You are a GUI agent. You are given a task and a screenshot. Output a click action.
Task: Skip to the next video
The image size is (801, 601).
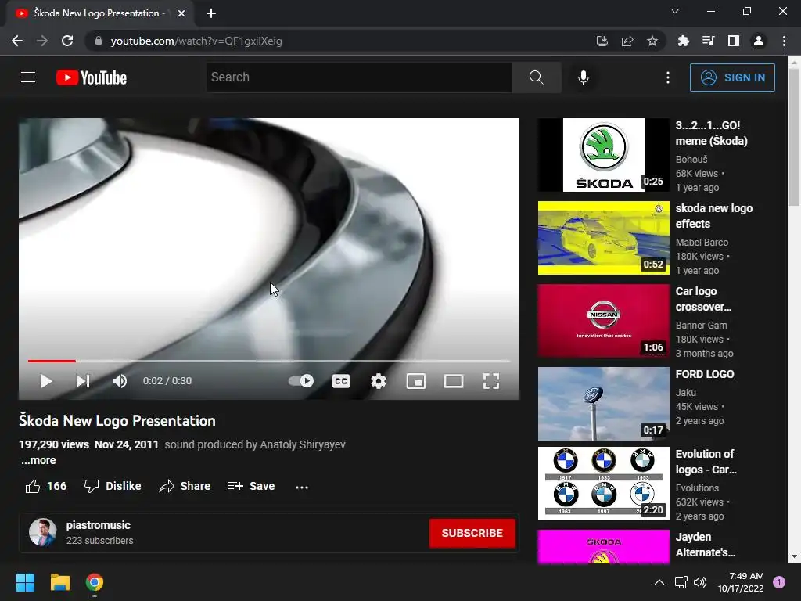[x=83, y=381]
